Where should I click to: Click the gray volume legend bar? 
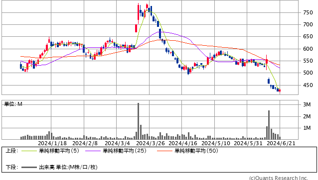[29, 167]
